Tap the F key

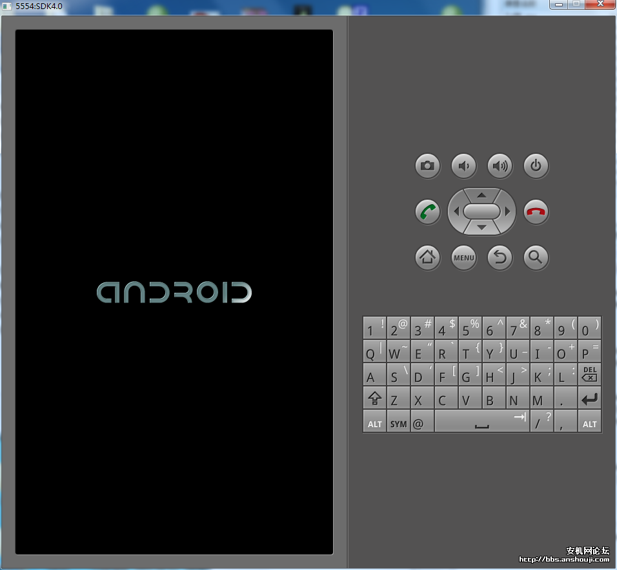446,374
